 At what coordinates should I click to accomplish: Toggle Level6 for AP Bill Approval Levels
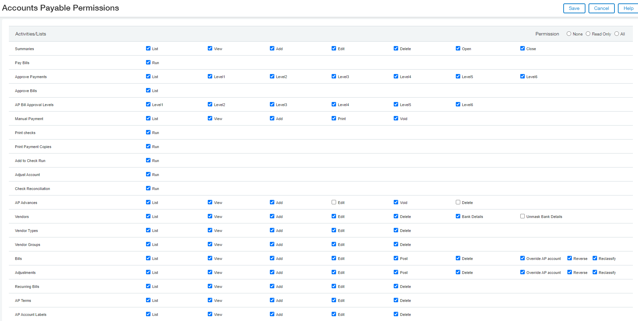(x=458, y=104)
